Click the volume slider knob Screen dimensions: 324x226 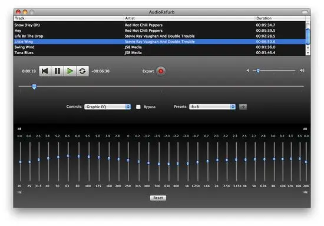point(258,71)
